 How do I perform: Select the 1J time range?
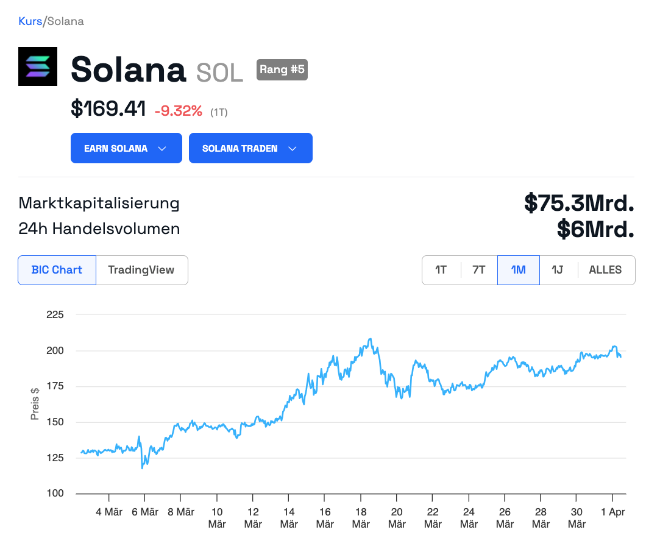click(x=558, y=270)
